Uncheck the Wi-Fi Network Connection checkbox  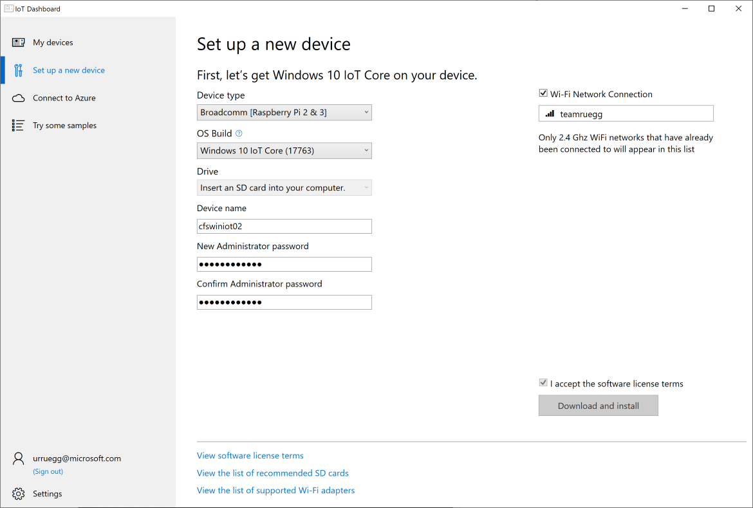click(543, 93)
